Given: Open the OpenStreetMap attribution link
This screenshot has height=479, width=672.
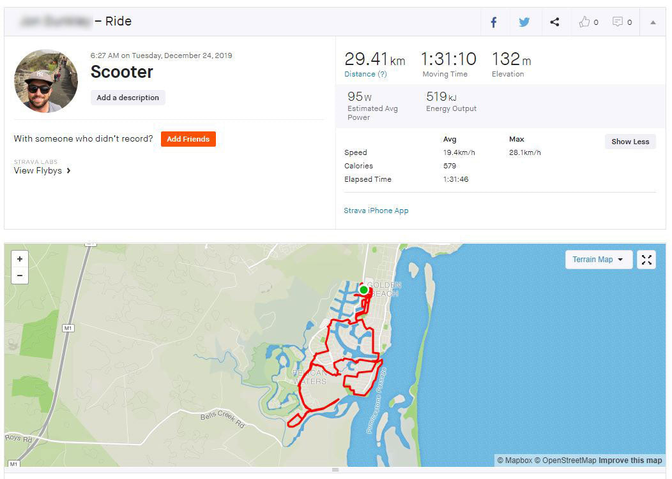Looking at the screenshot, I should tap(568, 460).
